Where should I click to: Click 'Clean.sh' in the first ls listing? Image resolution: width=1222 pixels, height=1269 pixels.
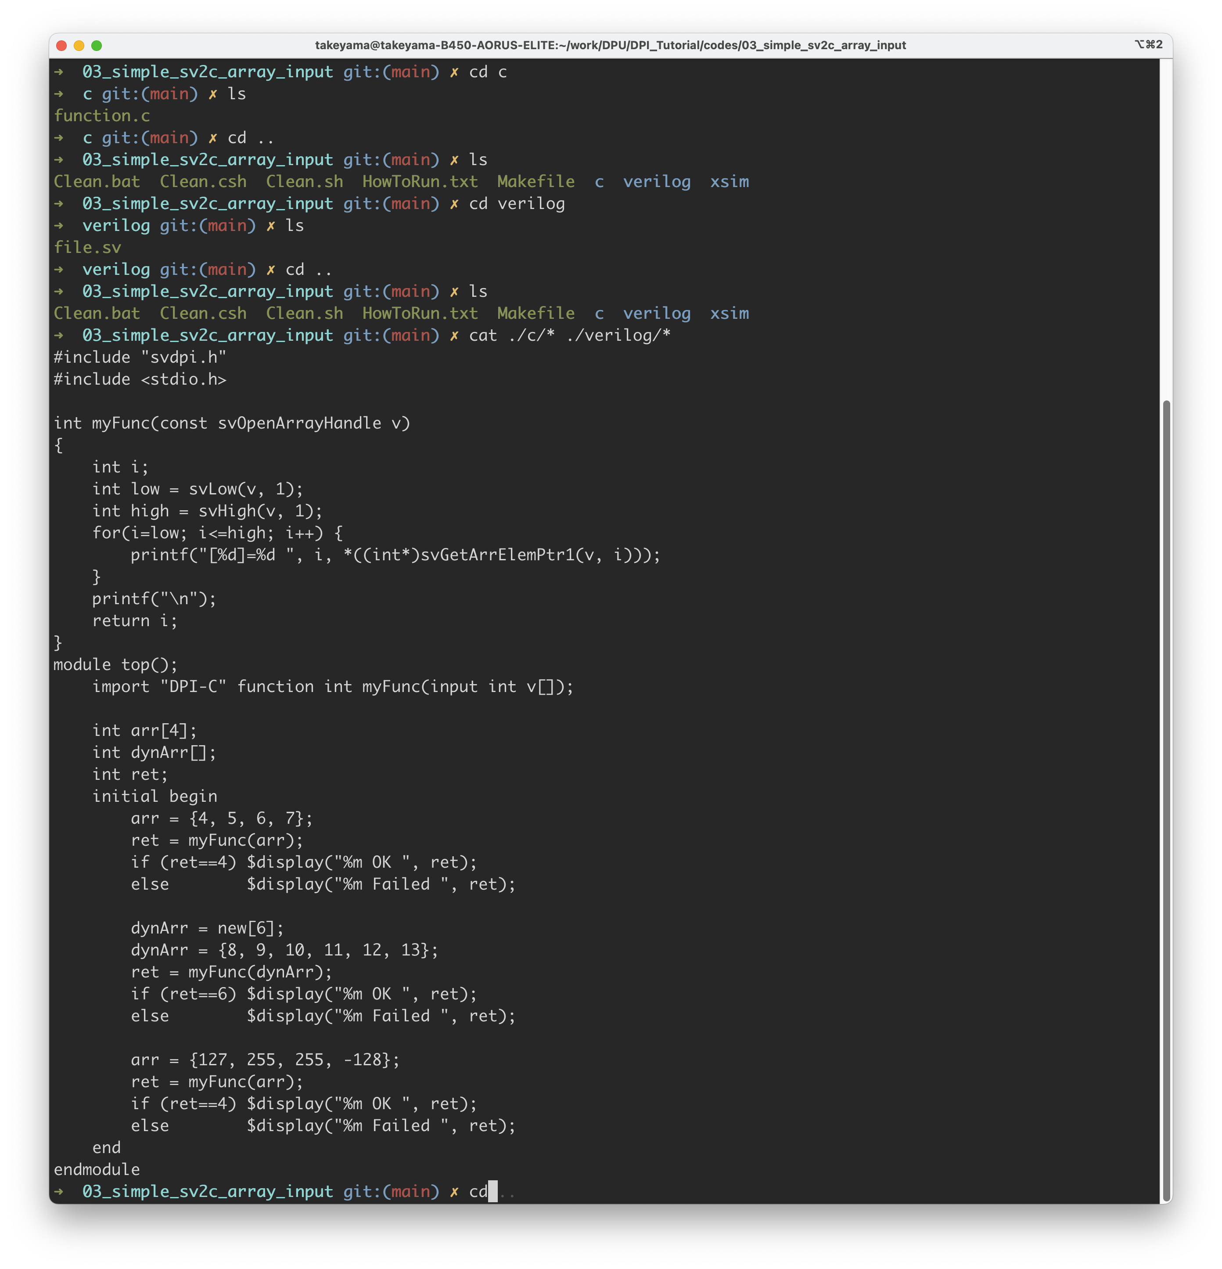(305, 181)
